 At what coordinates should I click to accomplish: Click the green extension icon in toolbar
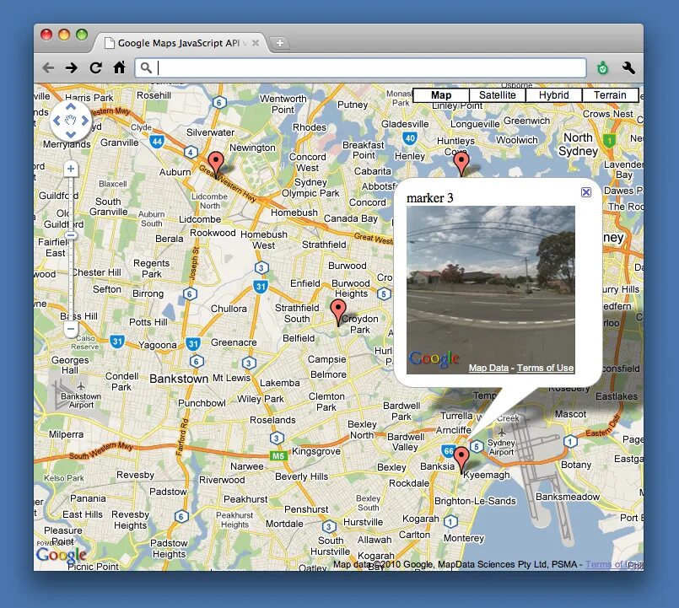coord(602,68)
